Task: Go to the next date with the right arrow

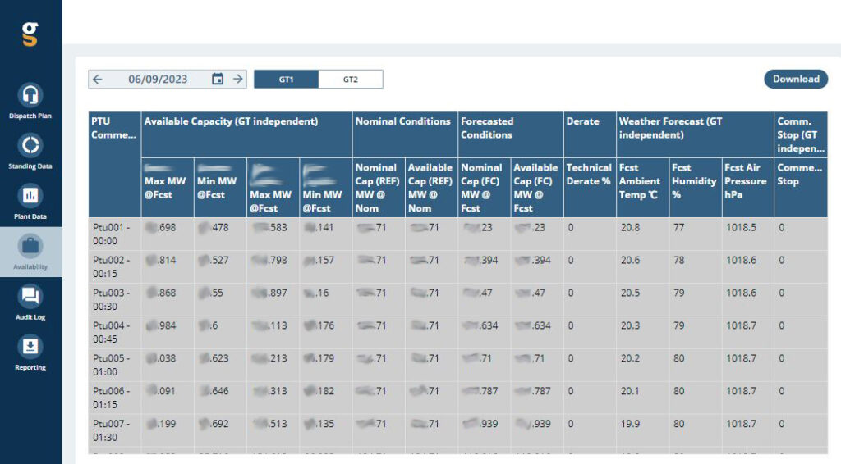Action: coord(237,80)
